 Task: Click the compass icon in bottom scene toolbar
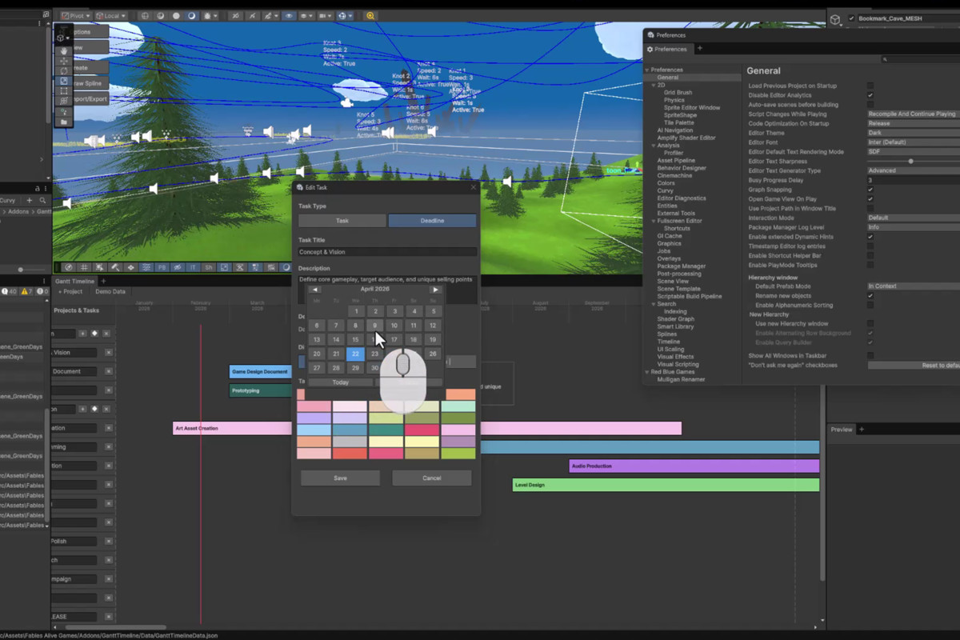point(69,267)
